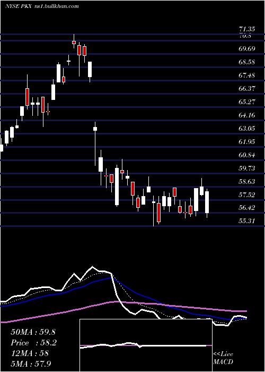Click the 63.05 price axis label

247,129
